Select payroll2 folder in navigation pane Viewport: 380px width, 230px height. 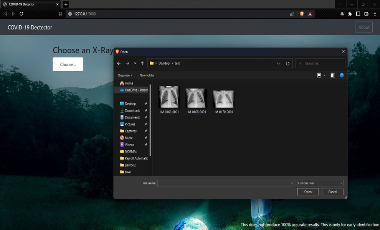[128, 165]
